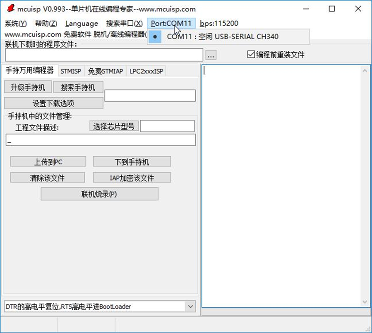Screen dimensions: 372x333
Task: Open the Language menu
Action: (x=82, y=24)
